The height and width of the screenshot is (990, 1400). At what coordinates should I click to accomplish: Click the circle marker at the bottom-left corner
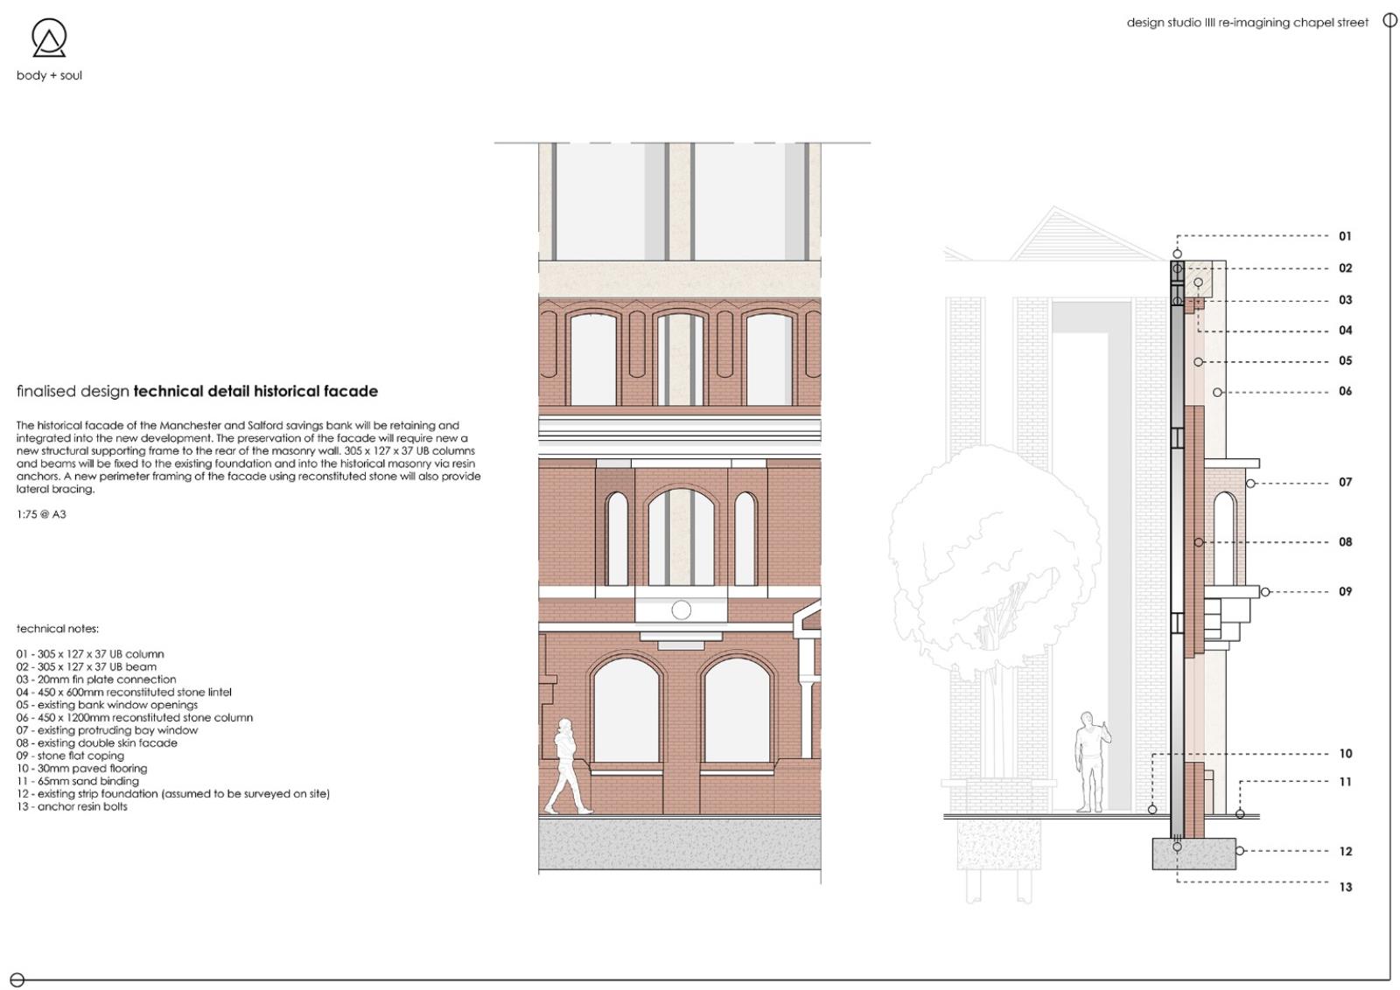tap(17, 980)
